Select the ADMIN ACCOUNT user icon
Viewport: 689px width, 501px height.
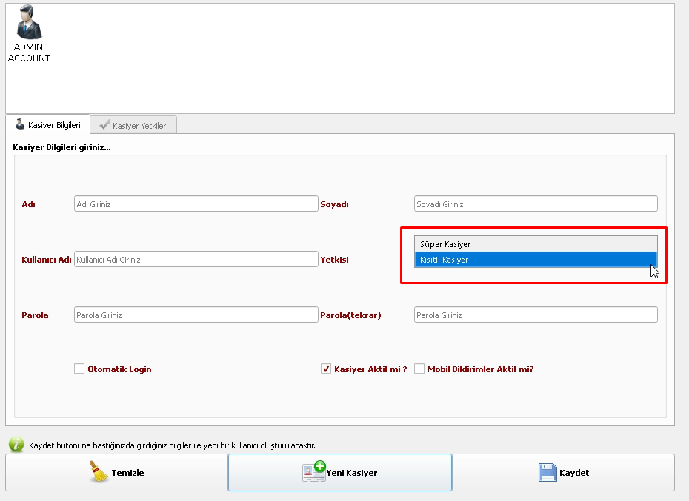[29, 24]
